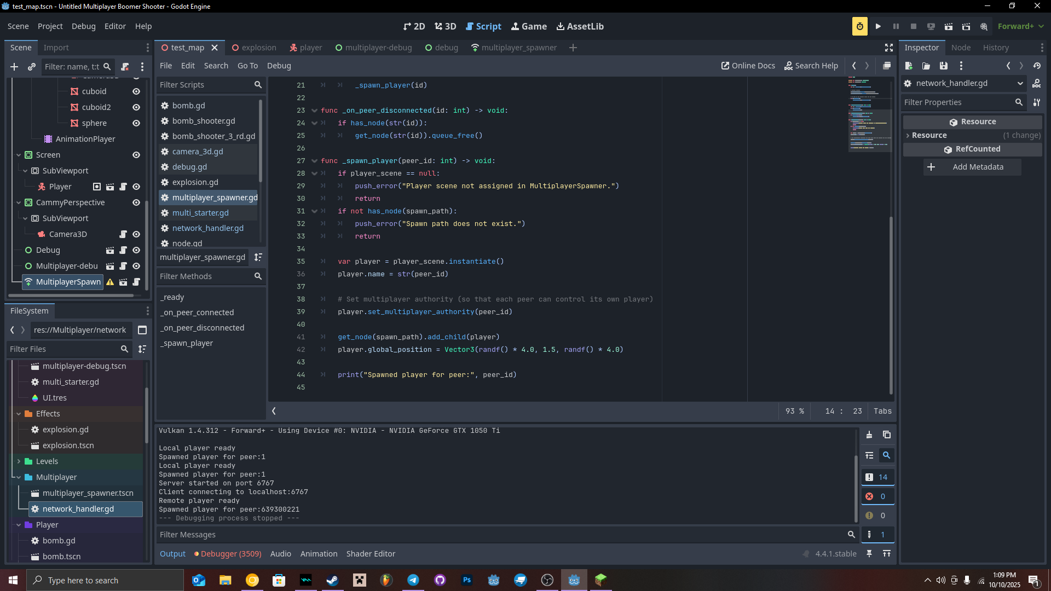1051x591 pixels.
Task: Open warning icon on MultiplayerSpawner node
Action: [x=110, y=282]
